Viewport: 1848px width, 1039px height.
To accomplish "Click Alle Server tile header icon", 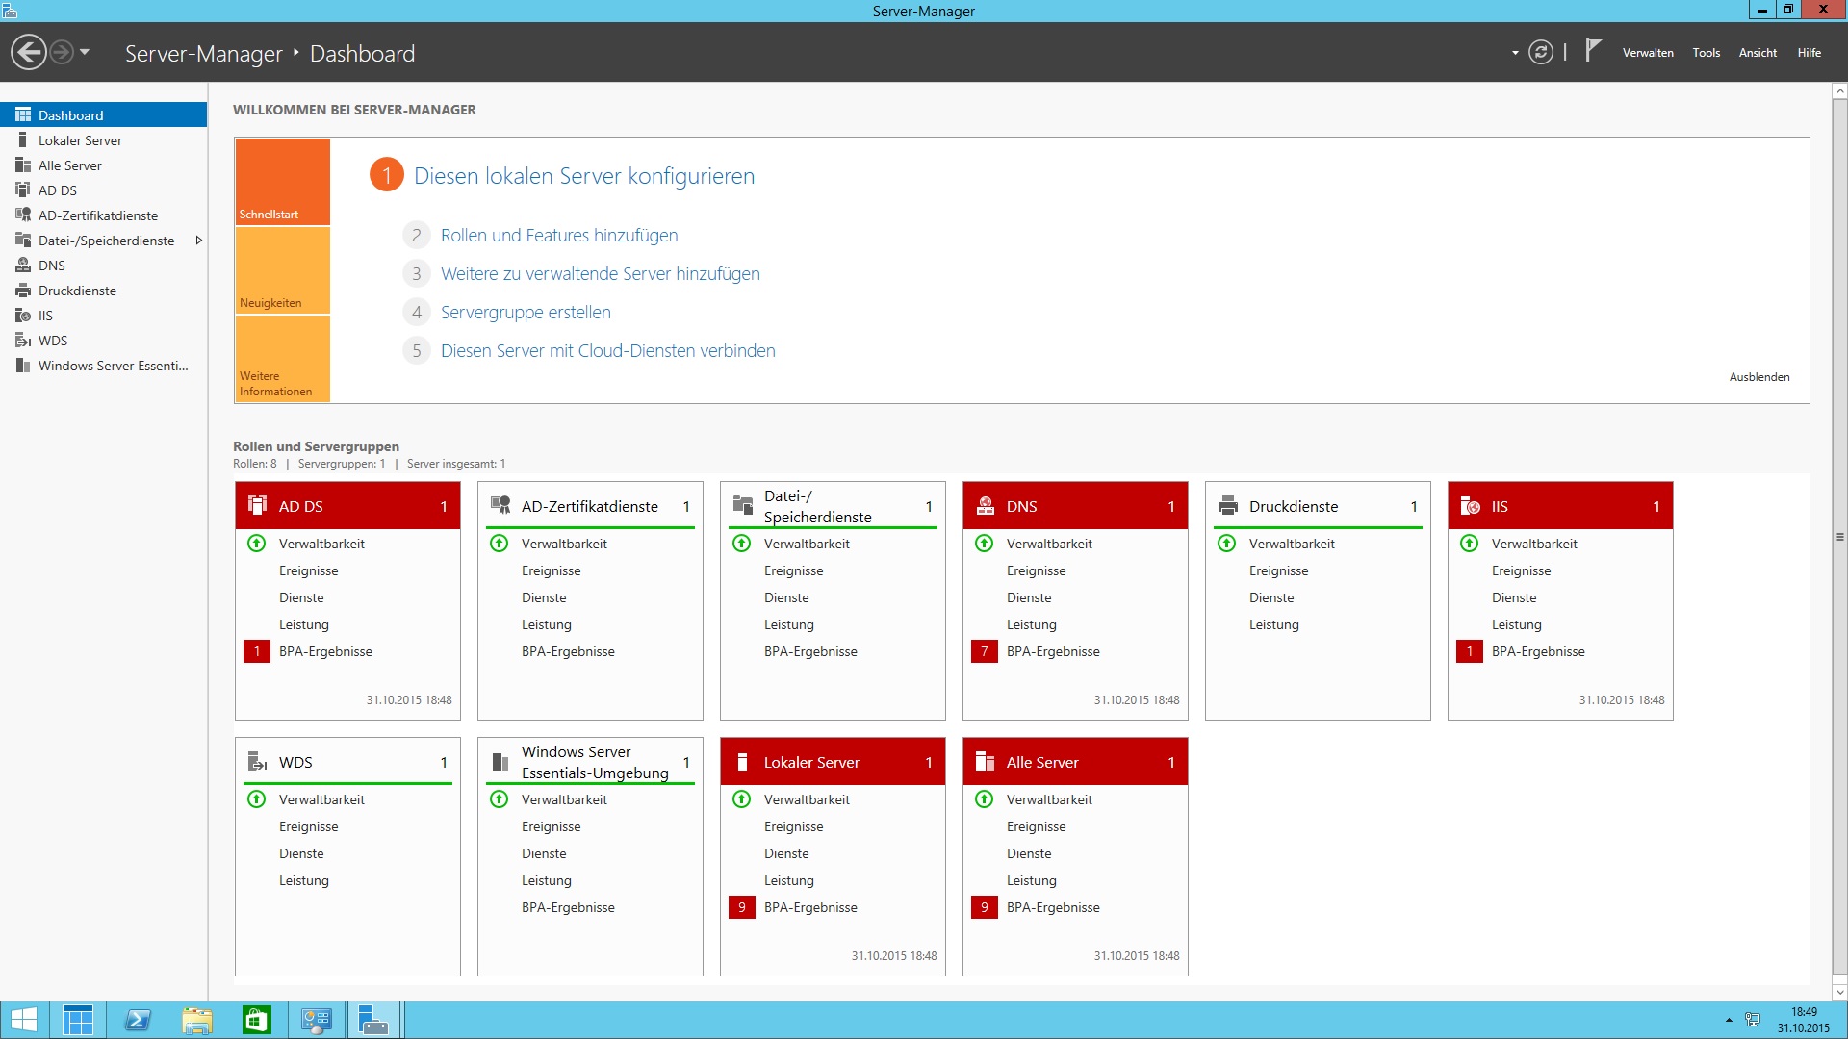I will pyautogui.click(x=986, y=761).
